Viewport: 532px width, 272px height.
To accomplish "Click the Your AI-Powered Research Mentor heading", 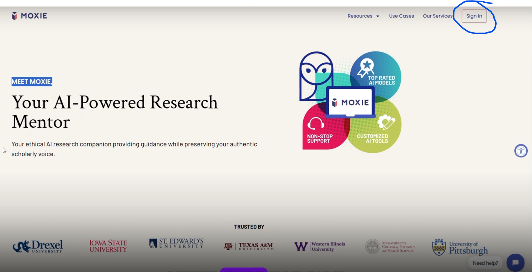I will pyautogui.click(x=115, y=112).
